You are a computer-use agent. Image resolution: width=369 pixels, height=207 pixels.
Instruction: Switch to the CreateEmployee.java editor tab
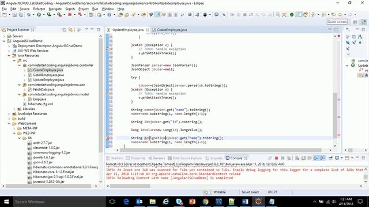point(170,30)
